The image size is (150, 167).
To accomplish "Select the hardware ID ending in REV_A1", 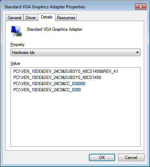I will 66,71.
